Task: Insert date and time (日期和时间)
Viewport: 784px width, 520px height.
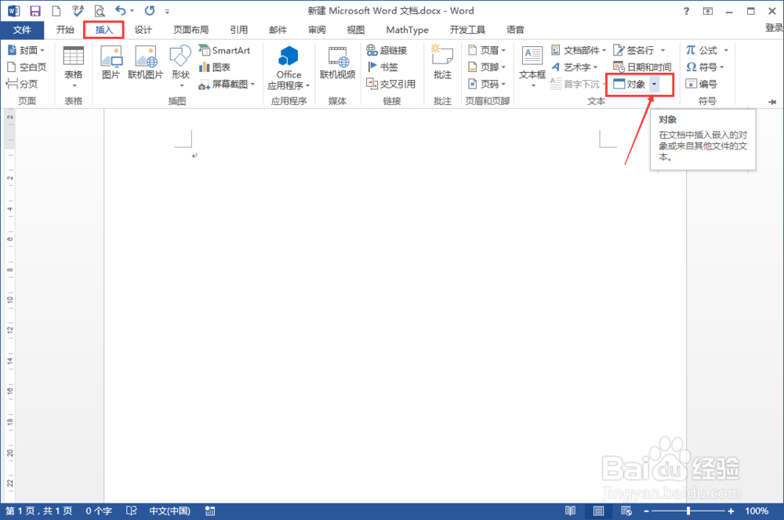Action: tap(643, 67)
